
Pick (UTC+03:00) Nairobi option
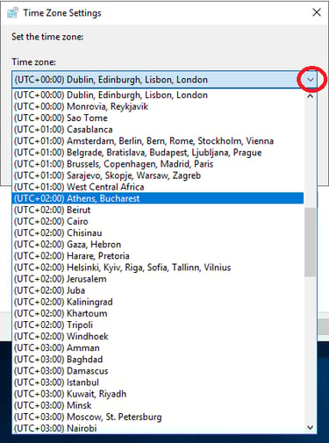pyautogui.click(x=158, y=428)
